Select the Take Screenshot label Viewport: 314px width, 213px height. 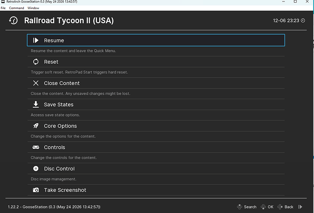[x=65, y=190]
